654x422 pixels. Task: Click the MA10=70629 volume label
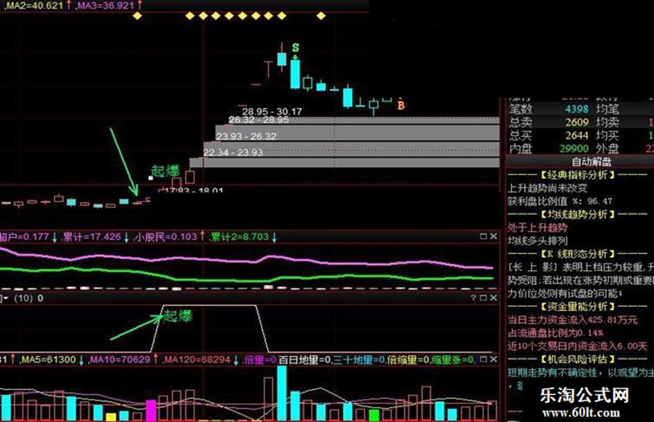(120, 360)
